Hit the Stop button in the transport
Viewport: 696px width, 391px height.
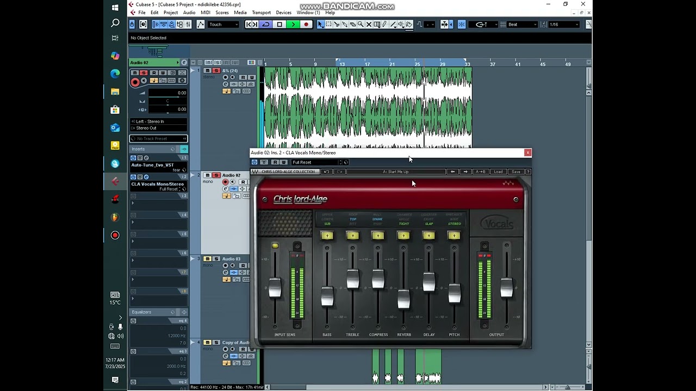pos(279,24)
